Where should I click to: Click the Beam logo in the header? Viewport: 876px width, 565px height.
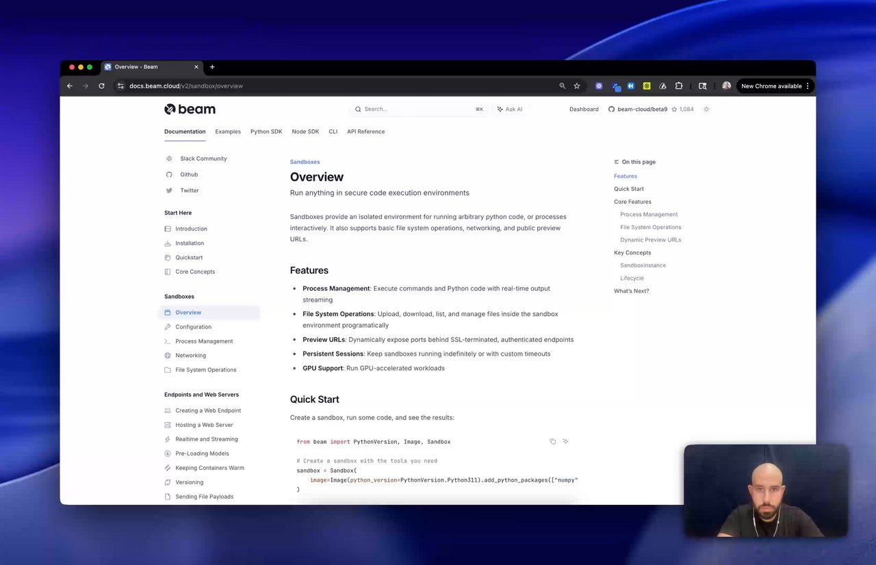pos(190,109)
